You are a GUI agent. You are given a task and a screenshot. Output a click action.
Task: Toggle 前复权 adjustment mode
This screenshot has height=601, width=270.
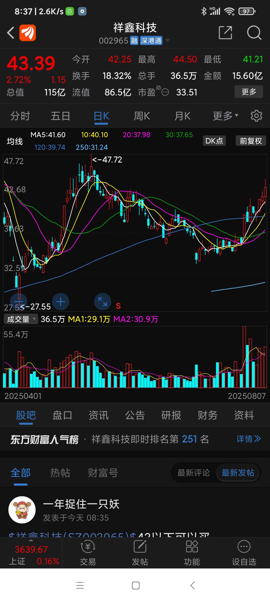click(x=251, y=141)
